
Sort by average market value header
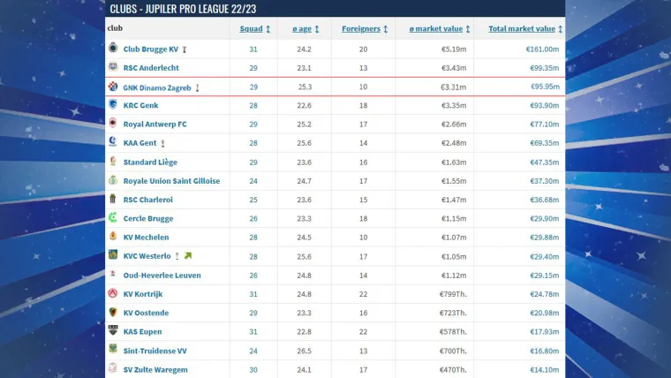tap(441, 28)
